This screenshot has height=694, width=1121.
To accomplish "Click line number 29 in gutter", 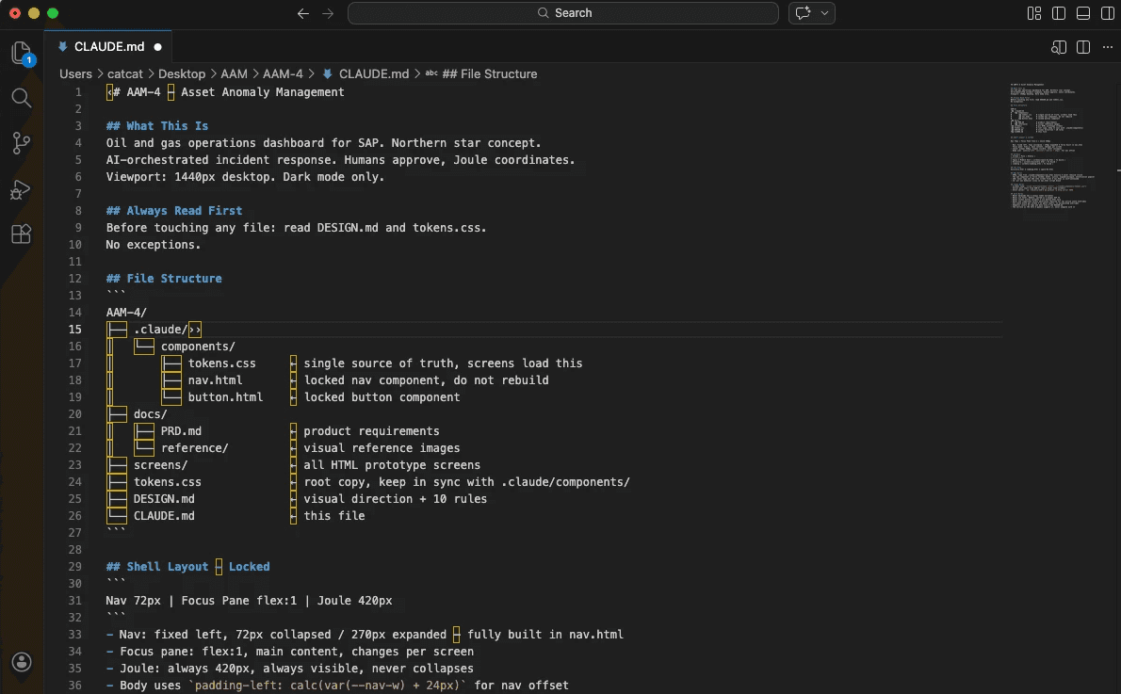I will (x=75, y=567).
